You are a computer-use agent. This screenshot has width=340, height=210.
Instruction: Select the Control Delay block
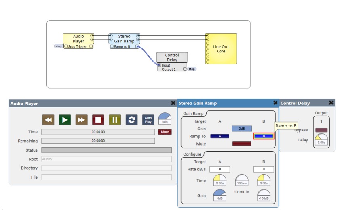click(172, 58)
